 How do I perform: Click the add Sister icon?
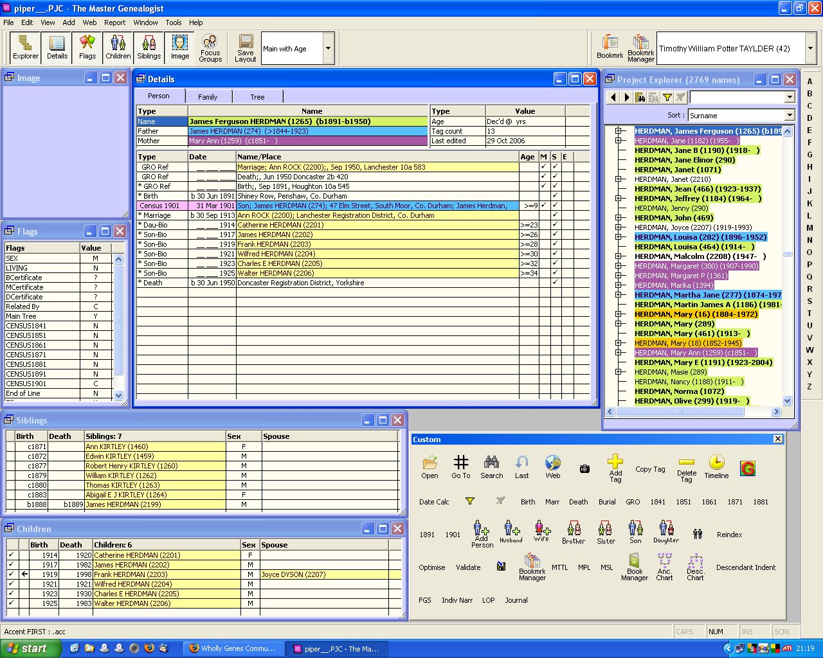[x=606, y=532]
